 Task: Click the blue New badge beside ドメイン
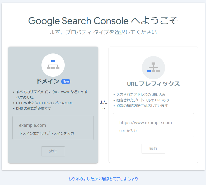(66, 82)
